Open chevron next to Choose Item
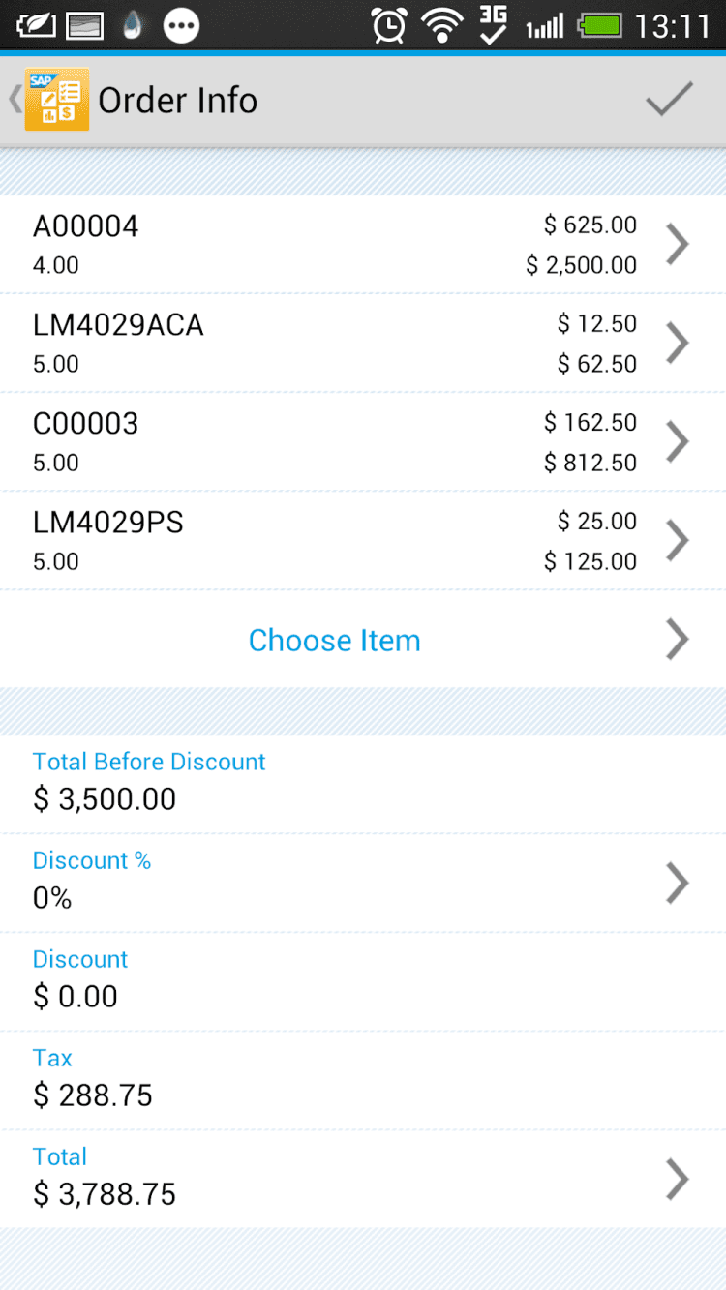 click(678, 640)
